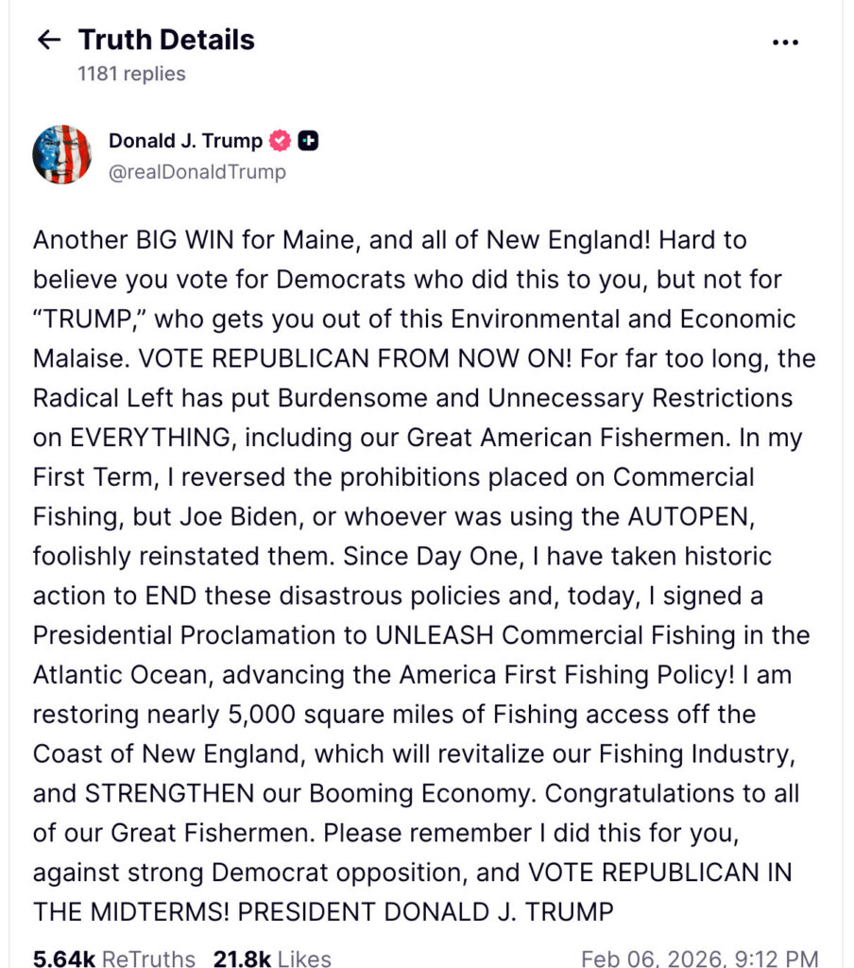The image size is (854, 968).
Task: View the 1181 replies count
Action: tap(131, 74)
